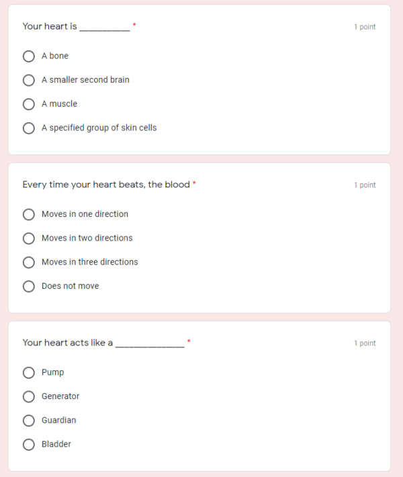Choose 'Moves in two directions' answer
This screenshot has width=403, height=477.
[29, 238]
